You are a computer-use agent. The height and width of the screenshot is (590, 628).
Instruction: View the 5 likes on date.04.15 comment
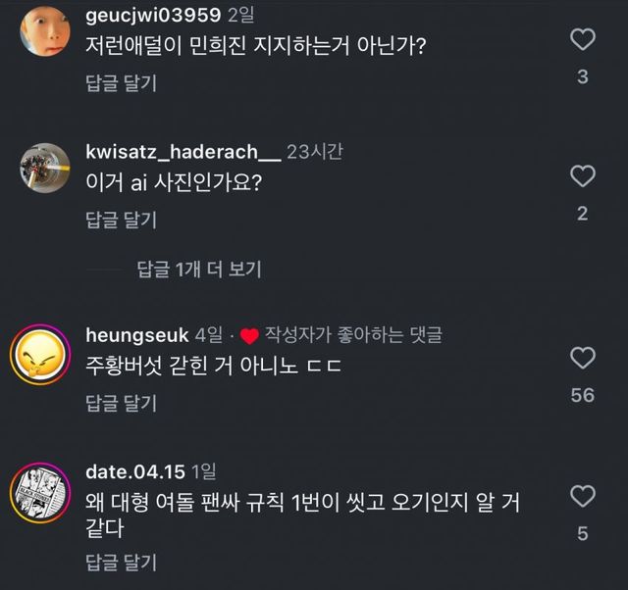point(583,533)
